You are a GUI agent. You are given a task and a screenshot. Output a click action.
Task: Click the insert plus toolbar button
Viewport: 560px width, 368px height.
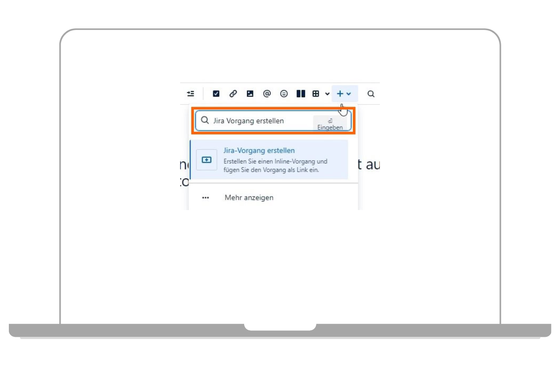pos(339,93)
